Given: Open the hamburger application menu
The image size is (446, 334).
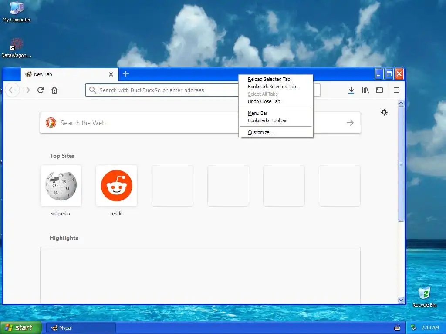Looking at the screenshot, I should coord(396,90).
